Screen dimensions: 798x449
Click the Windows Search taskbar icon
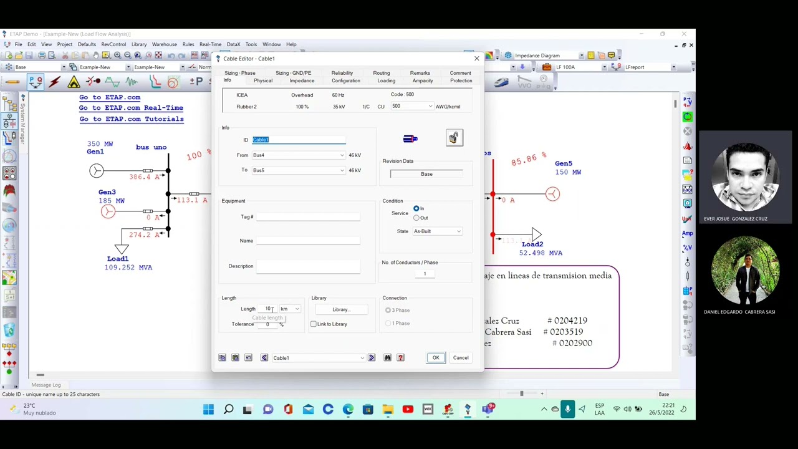pos(228,410)
